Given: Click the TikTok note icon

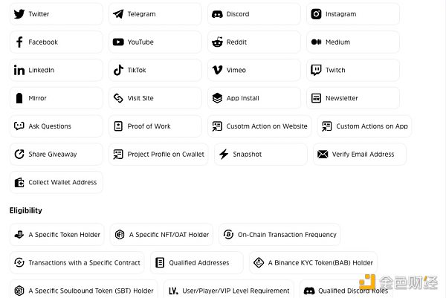Looking at the screenshot, I should [118, 70].
